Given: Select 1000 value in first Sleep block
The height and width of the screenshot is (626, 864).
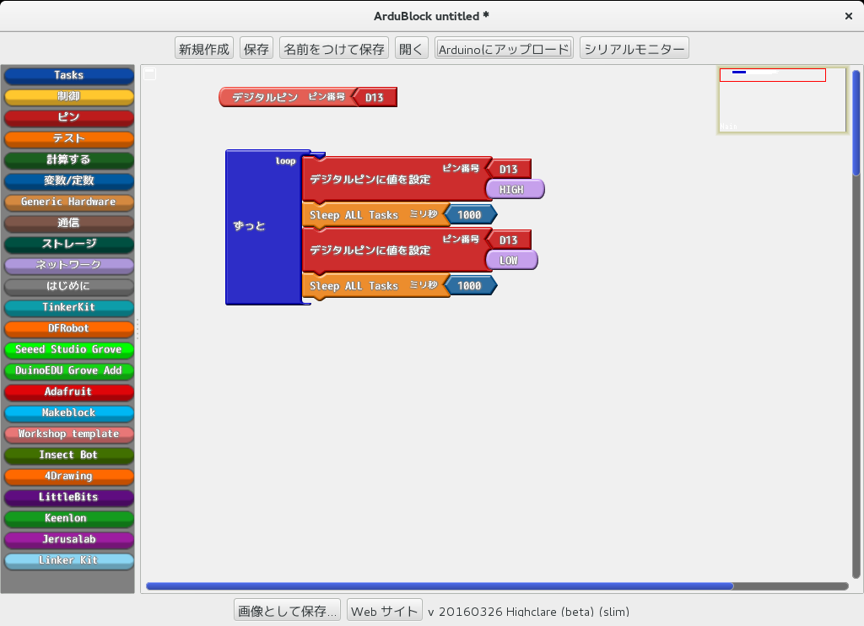Looking at the screenshot, I should [470, 215].
